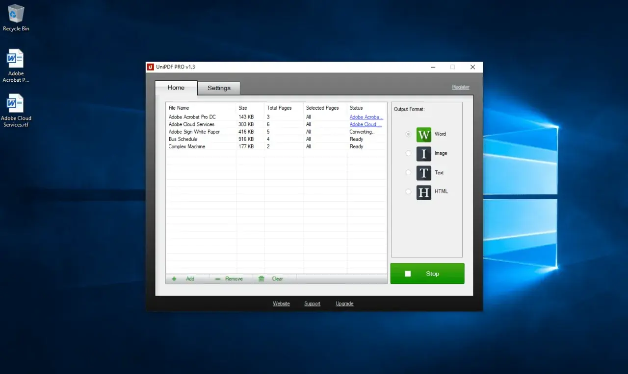Open the Adobe Cloud ... status link

[366, 124]
